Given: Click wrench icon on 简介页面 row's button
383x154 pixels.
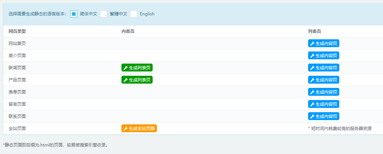Looking at the screenshot, I should 312,56.
